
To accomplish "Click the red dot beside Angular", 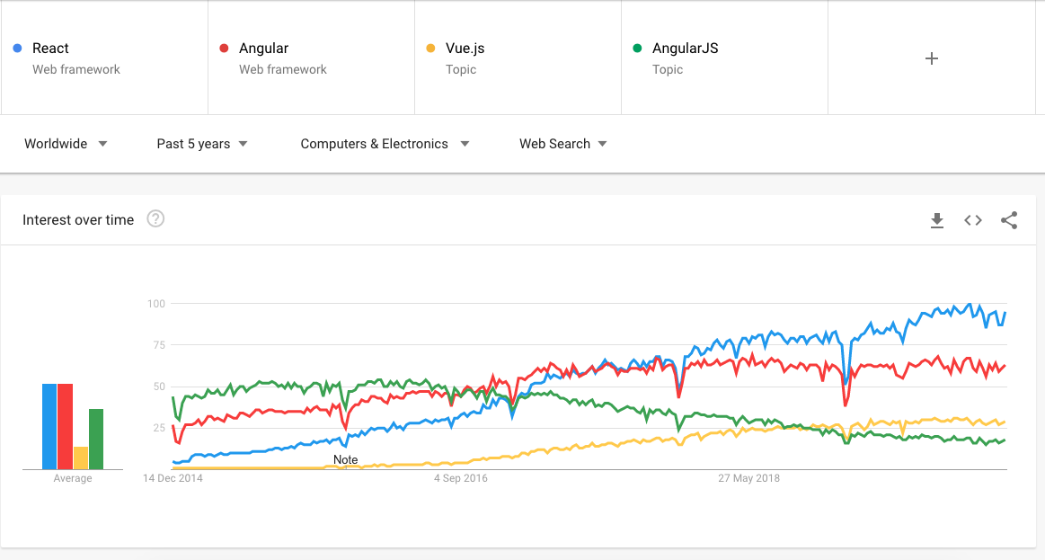I will click(x=225, y=49).
